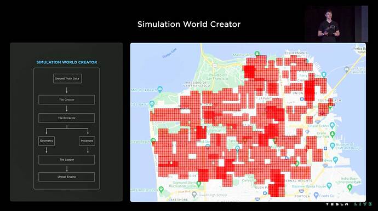The height and width of the screenshot is (211, 378).
Task: Click the blue SIMULATION WORLD CREATOR heading
Action: pos(67,62)
